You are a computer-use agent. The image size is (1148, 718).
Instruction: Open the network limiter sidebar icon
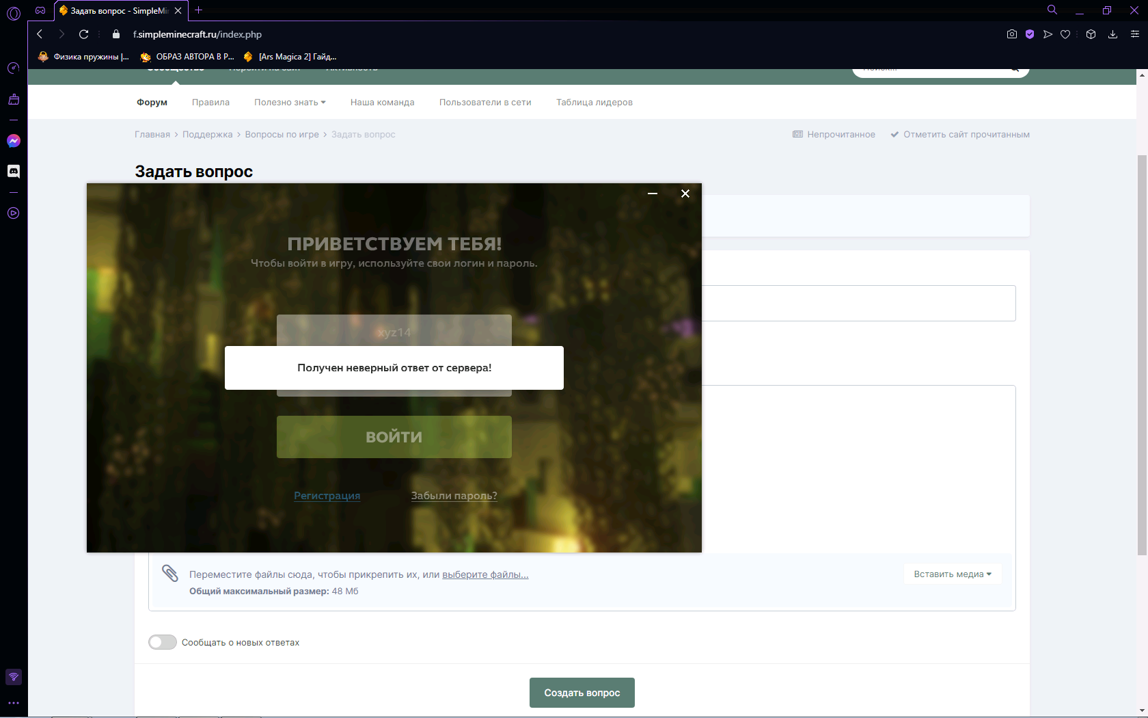point(14,677)
